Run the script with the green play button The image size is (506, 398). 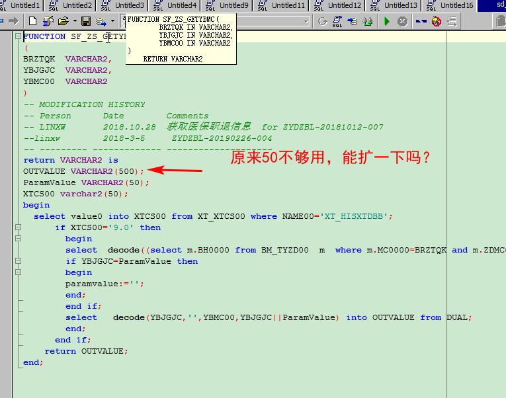click(386, 22)
